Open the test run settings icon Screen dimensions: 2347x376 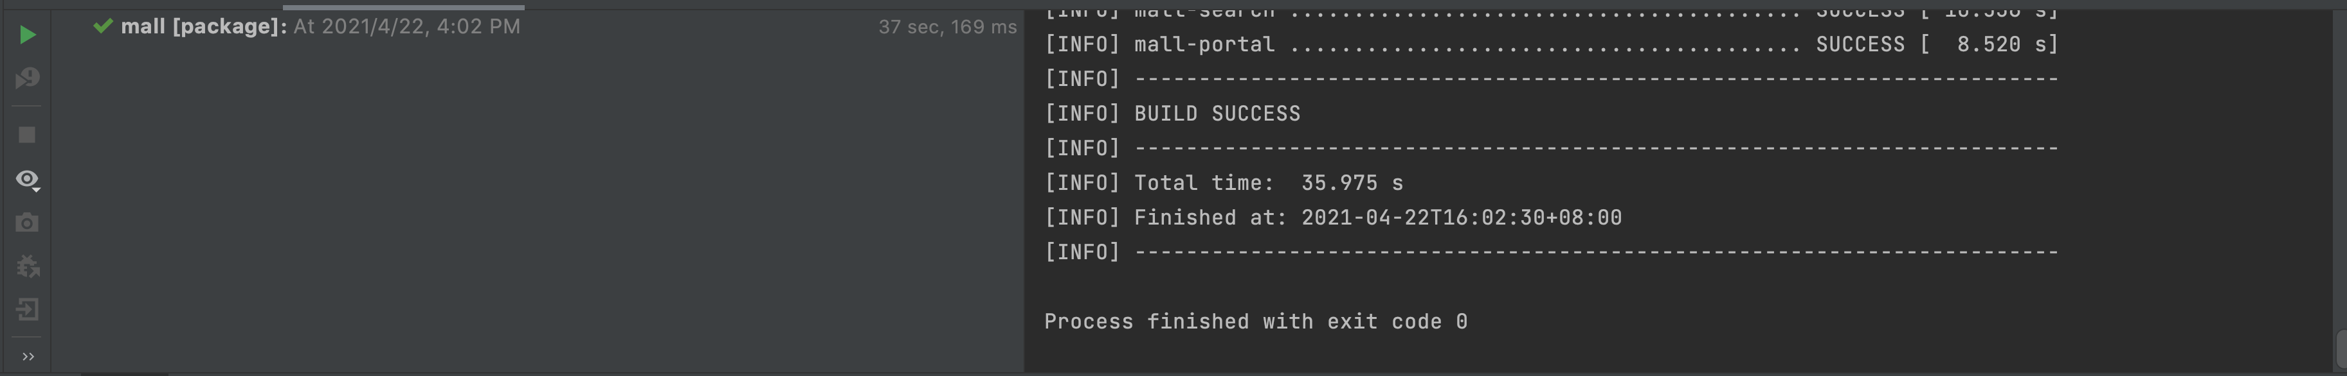tap(28, 265)
